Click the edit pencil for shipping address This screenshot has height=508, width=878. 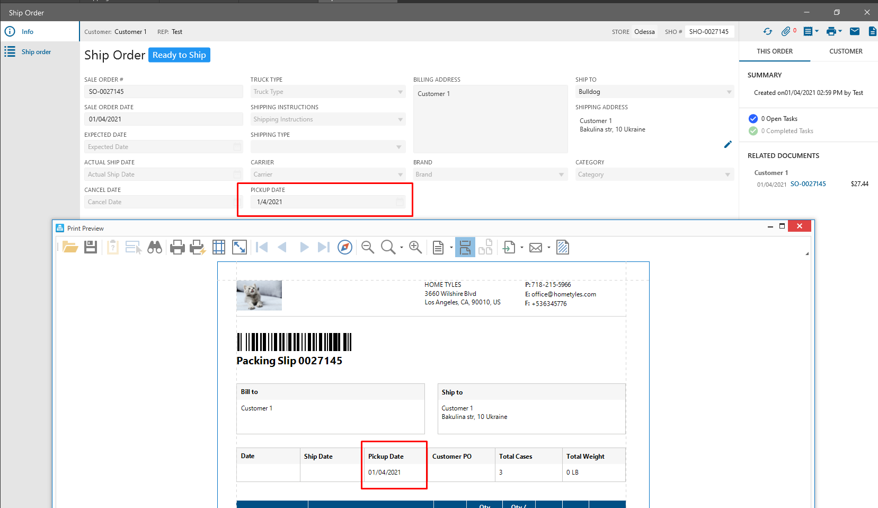(x=728, y=144)
